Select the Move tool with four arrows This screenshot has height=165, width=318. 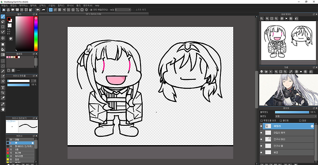[3, 38]
